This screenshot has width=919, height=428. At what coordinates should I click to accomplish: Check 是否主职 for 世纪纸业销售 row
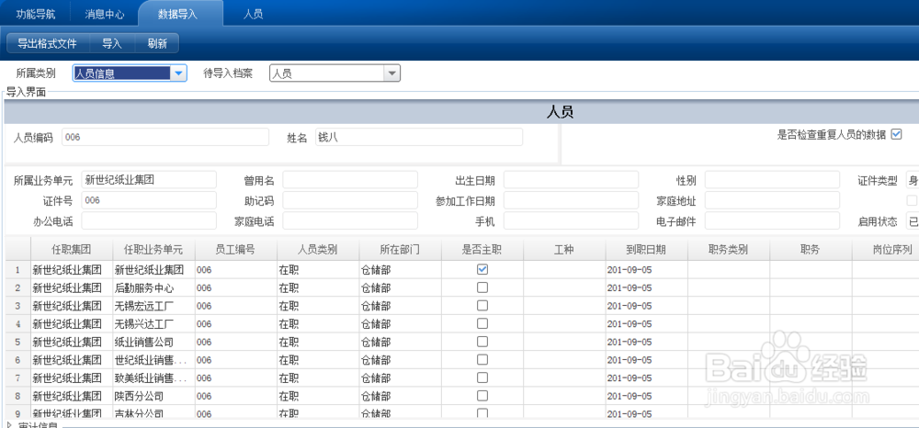point(482,359)
